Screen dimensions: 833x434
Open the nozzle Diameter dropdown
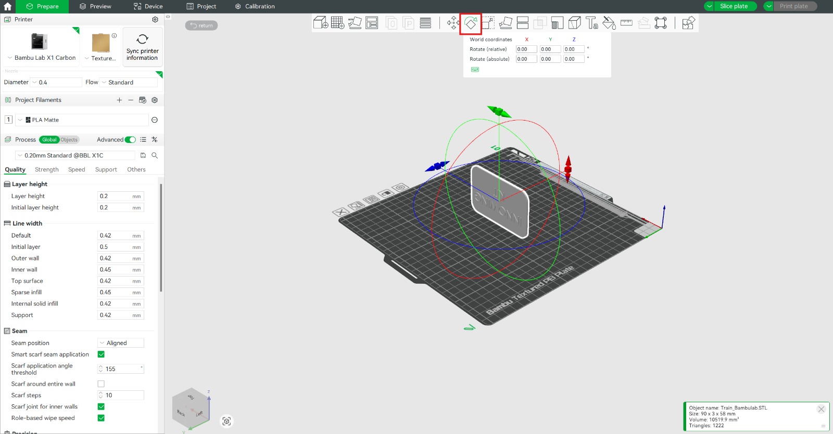coord(56,83)
